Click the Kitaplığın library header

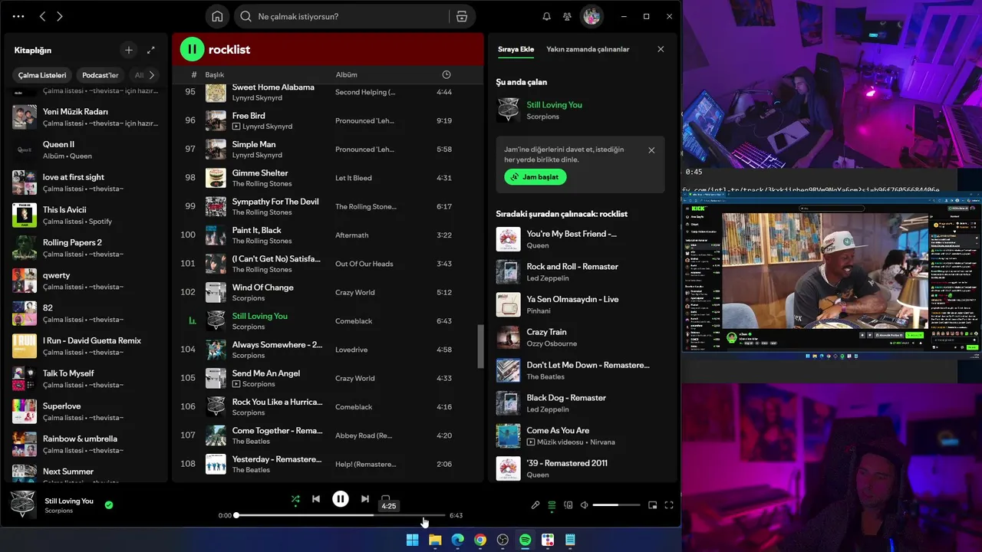point(33,50)
